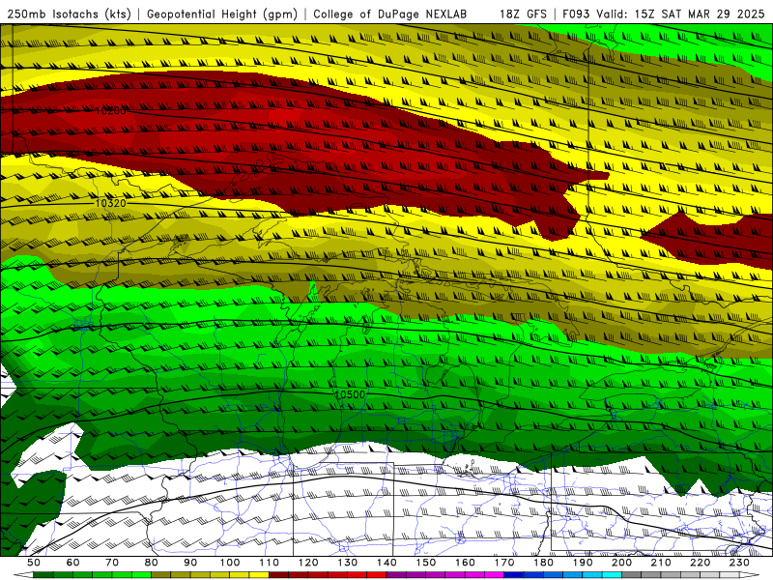773x580 pixels.
Task: Click the 230 value on the color scale
Action: point(739,563)
